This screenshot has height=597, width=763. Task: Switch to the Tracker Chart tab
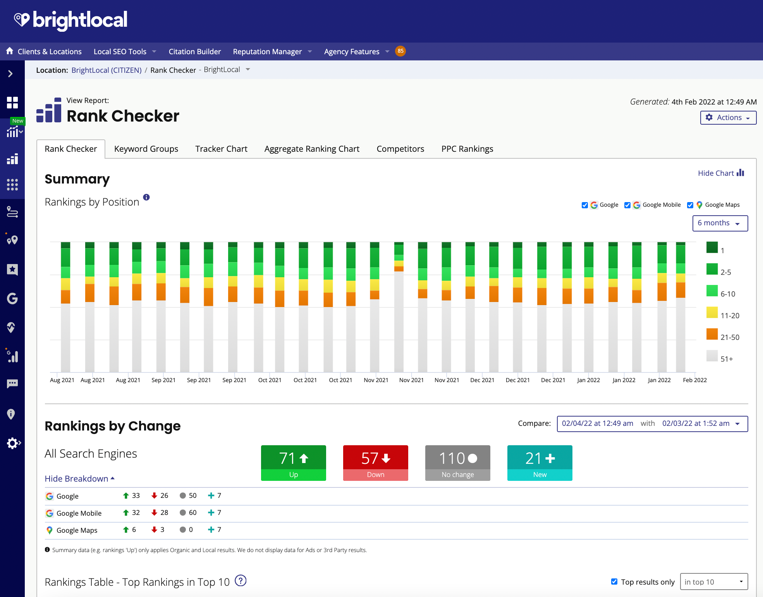tap(221, 149)
